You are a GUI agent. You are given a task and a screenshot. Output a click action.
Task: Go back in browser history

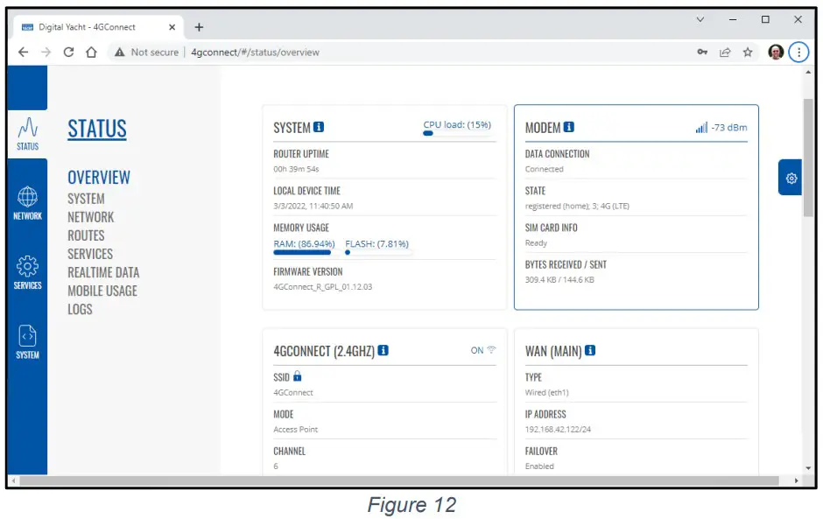23,52
